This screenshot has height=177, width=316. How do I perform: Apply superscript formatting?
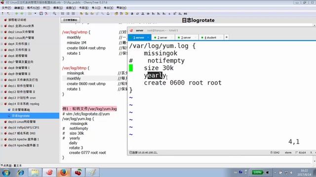coord(174,14)
